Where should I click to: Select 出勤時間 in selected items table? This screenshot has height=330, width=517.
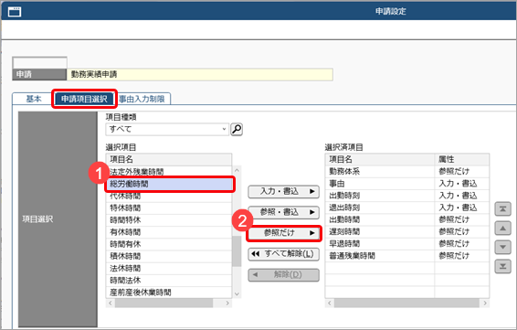[x=406, y=219]
